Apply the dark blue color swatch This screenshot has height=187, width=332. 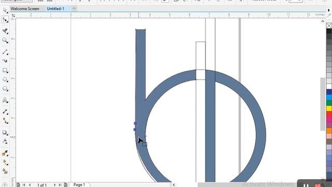coord(329,92)
